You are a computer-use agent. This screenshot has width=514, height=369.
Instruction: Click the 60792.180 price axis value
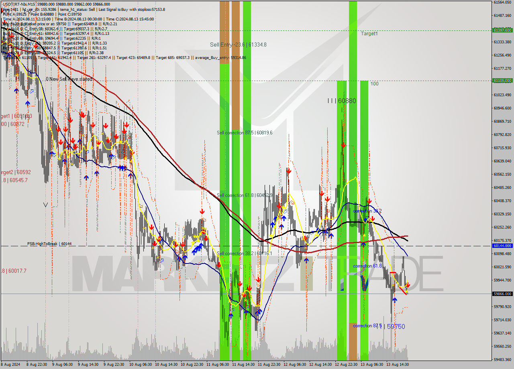(x=502, y=135)
